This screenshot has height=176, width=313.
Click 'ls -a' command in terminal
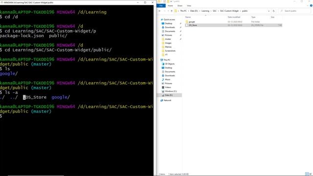click(x=11, y=92)
